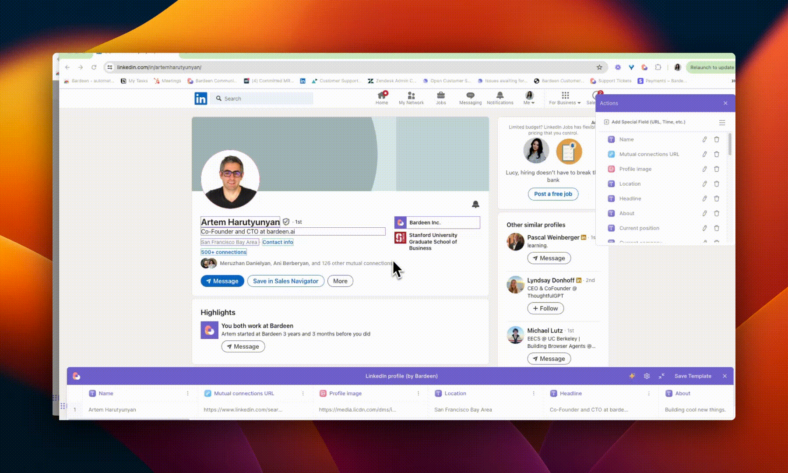The width and height of the screenshot is (788, 473).
Task: Open Customer Support bookmark
Action: pos(337,81)
